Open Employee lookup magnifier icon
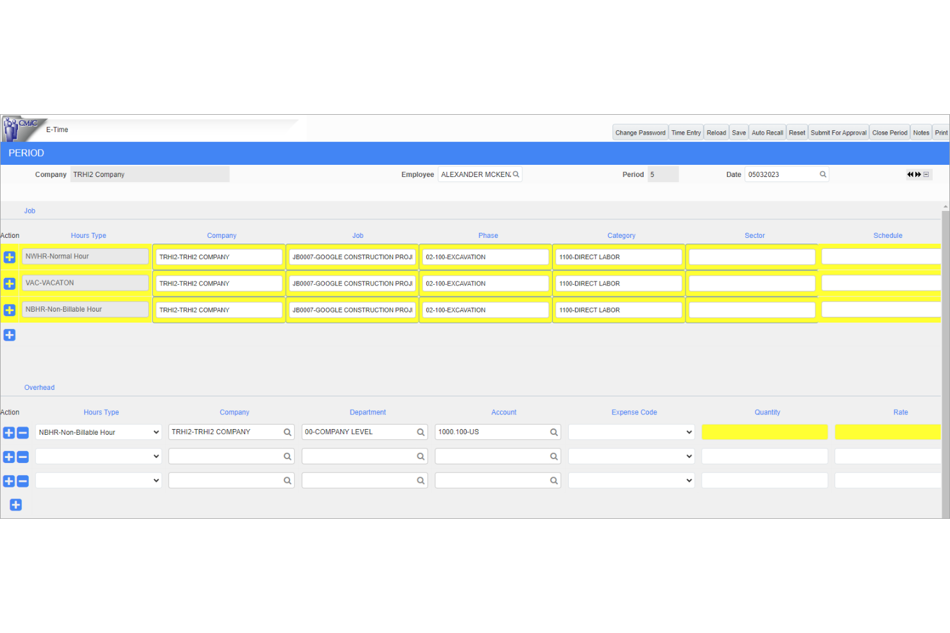The height and width of the screenshot is (633, 950). tap(516, 174)
